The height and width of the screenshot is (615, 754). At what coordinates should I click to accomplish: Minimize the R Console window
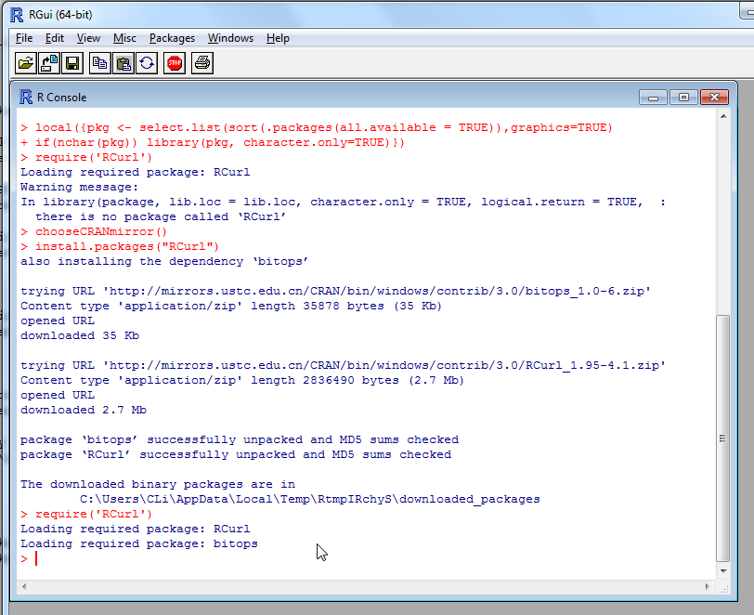653,98
